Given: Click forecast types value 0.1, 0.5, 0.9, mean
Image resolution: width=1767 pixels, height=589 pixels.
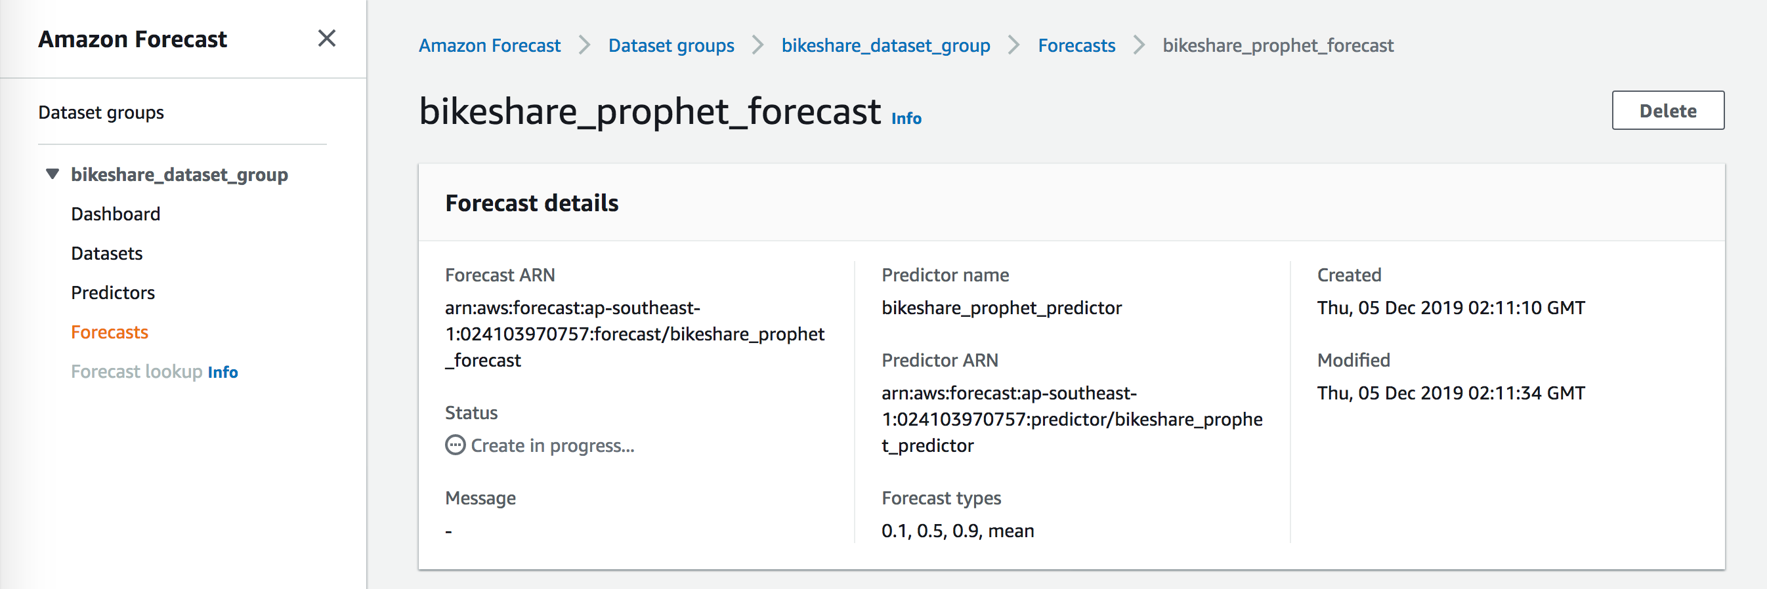Looking at the screenshot, I should coord(957,531).
